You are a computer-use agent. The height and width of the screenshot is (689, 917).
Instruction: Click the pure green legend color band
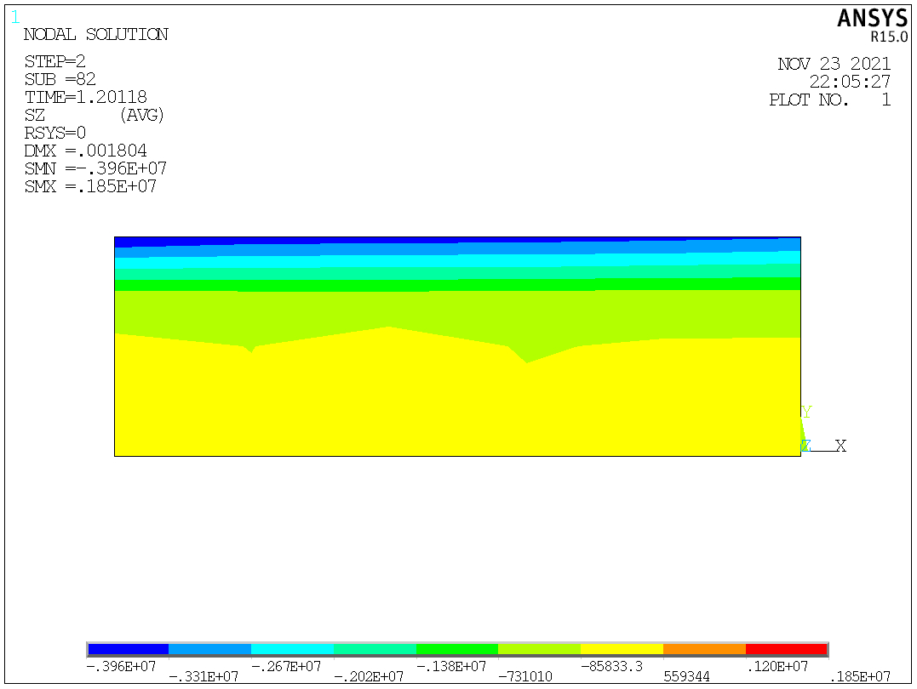click(456, 650)
